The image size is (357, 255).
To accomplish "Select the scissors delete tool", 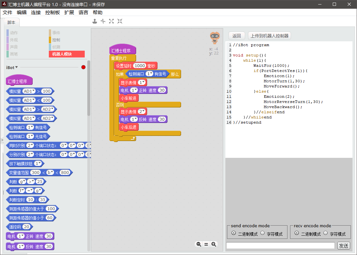I will point(103,21).
